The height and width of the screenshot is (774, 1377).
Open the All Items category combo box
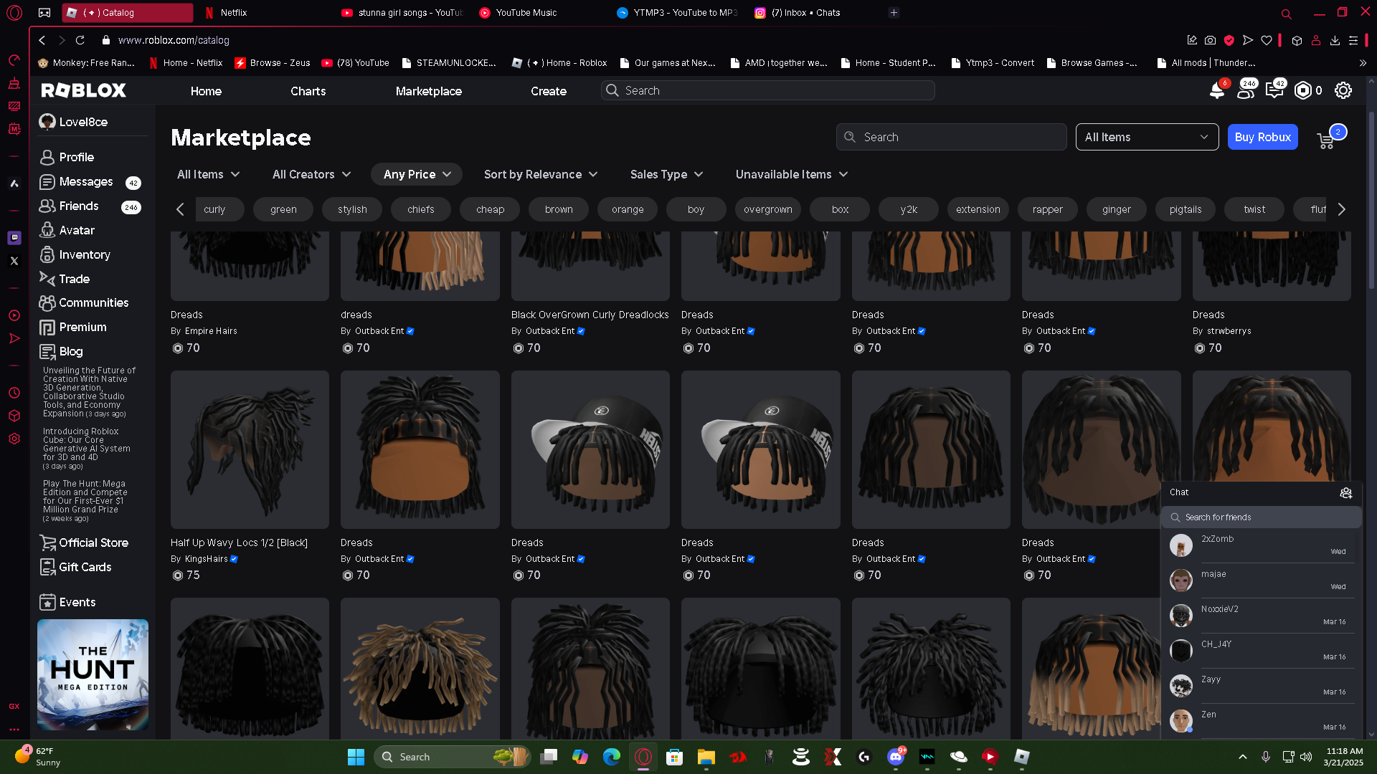[x=1146, y=137]
